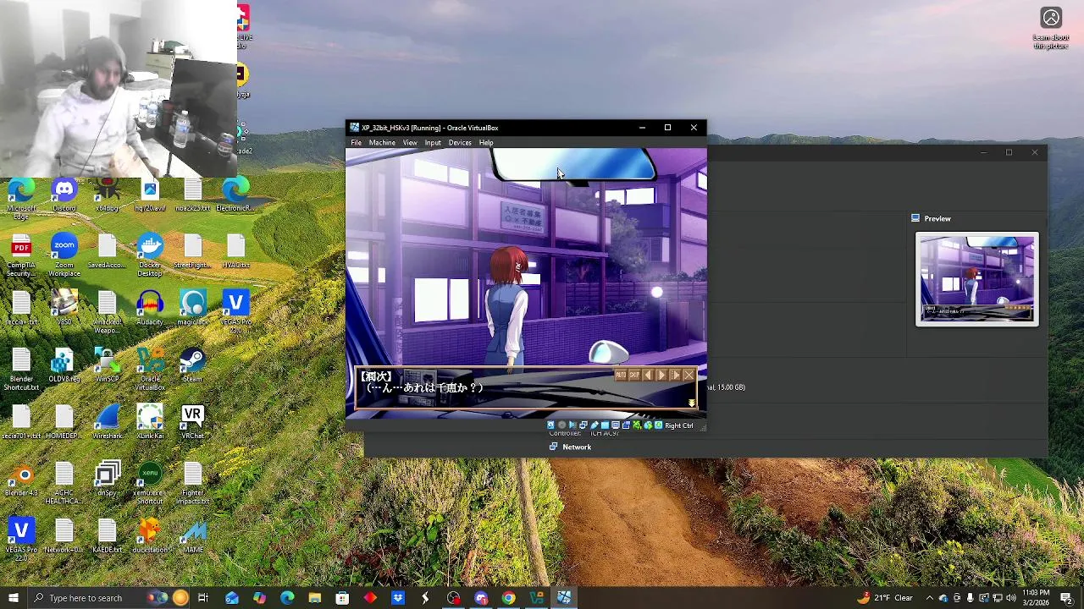Select the CompTIA Security PDF icon
This screenshot has width=1084, height=609.
point(21,256)
